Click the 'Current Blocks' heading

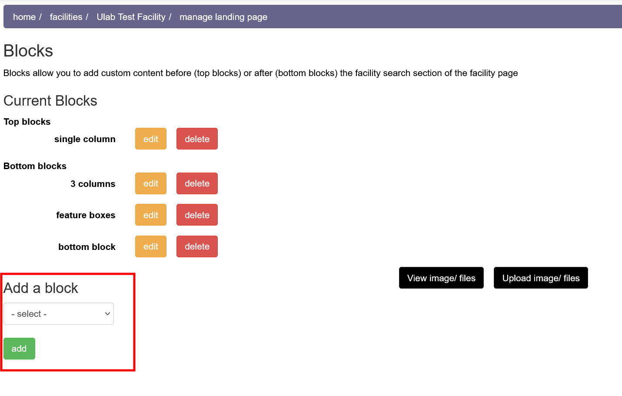tap(50, 101)
